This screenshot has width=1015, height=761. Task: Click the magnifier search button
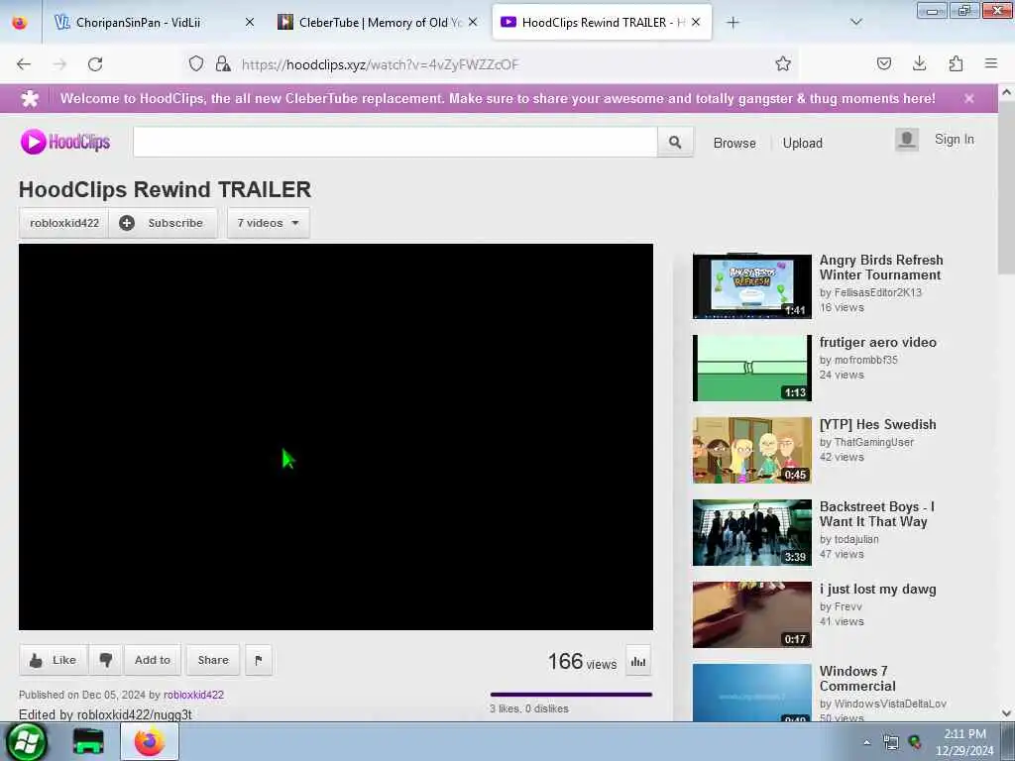click(x=675, y=142)
